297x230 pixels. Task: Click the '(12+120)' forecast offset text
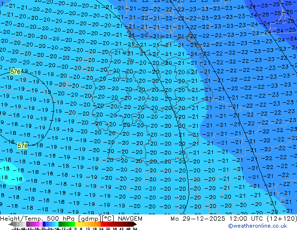282,219
